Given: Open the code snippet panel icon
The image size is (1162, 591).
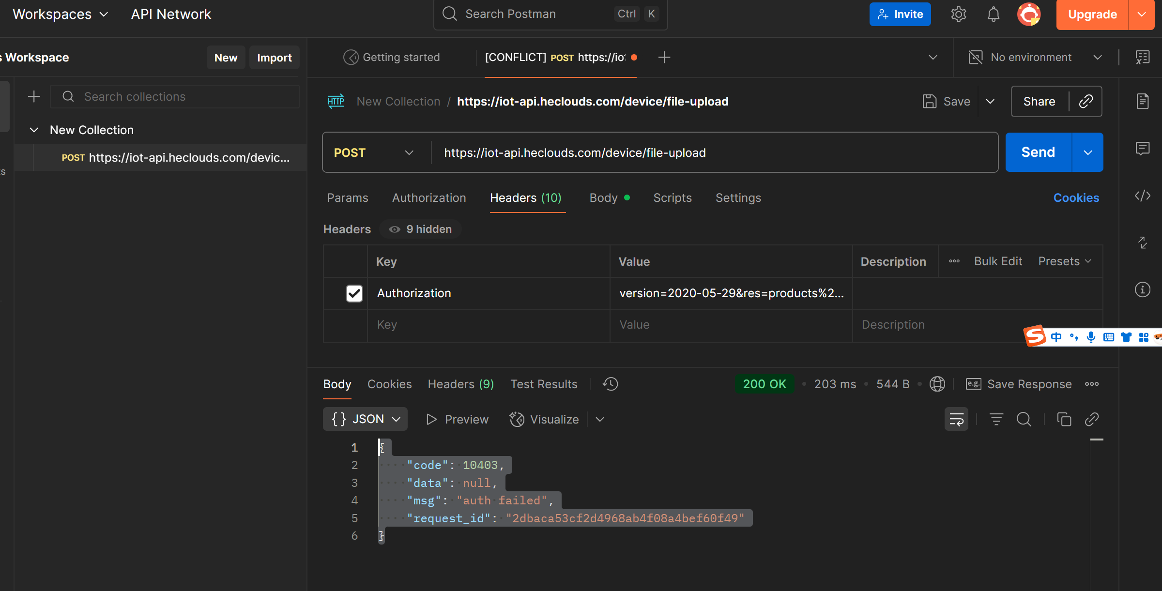Looking at the screenshot, I should [x=1142, y=196].
